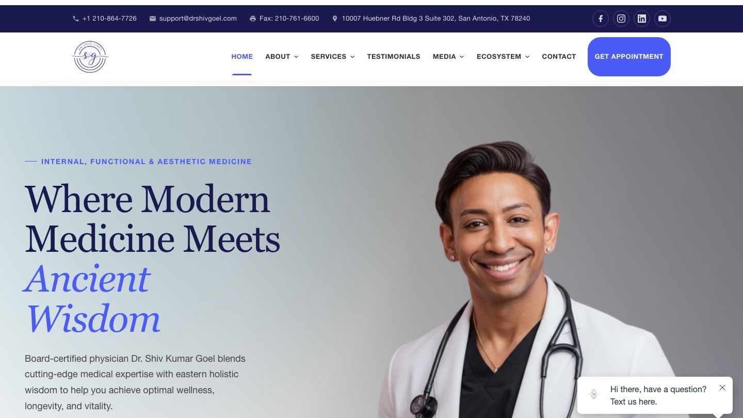Click the fax printer icon
This screenshot has height=418, width=743.
point(253,19)
